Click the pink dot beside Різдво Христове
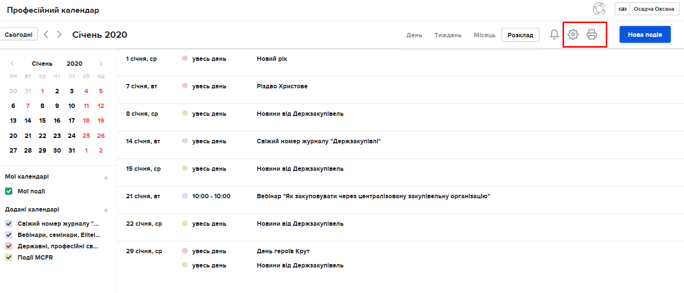The image size is (684, 293). pyautogui.click(x=185, y=86)
